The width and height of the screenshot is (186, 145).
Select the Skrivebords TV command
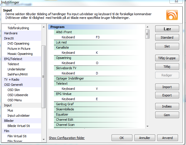[x=99, y=68]
